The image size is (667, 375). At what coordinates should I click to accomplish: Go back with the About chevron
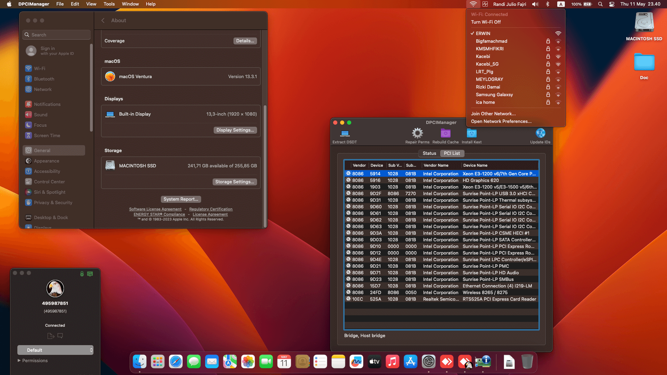click(x=103, y=20)
